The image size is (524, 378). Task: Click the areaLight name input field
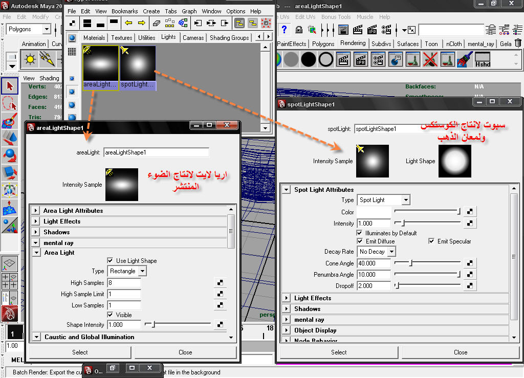click(x=156, y=152)
